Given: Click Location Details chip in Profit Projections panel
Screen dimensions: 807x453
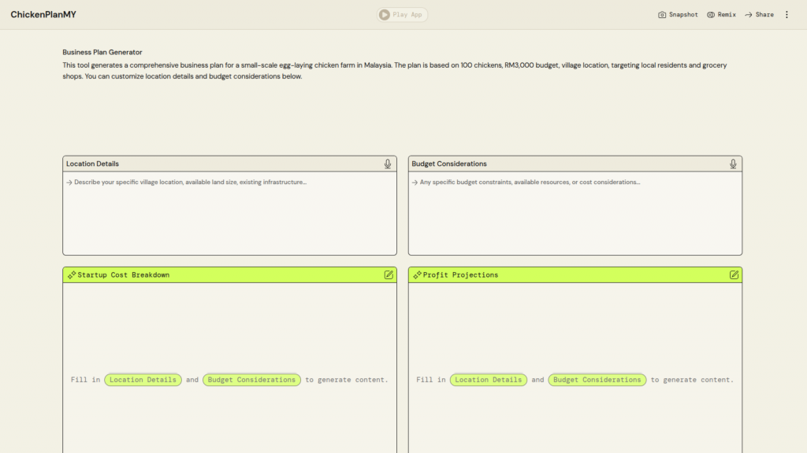Looking at the screenshot, I should [488, 380].
